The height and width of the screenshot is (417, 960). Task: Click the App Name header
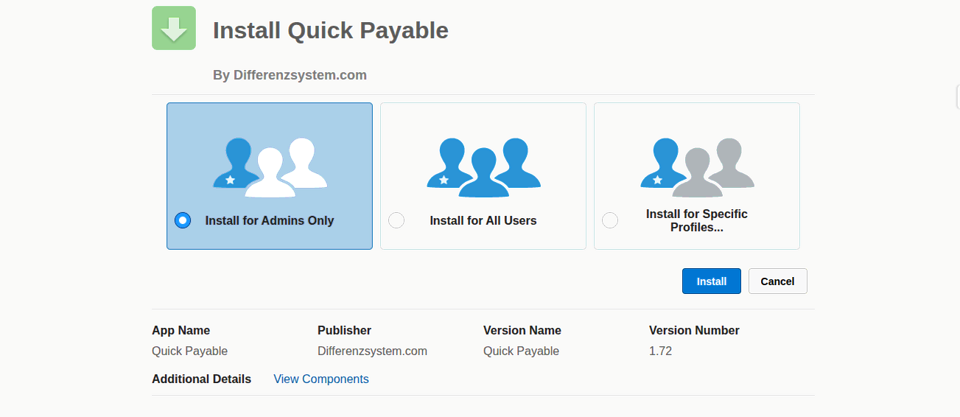181,330
